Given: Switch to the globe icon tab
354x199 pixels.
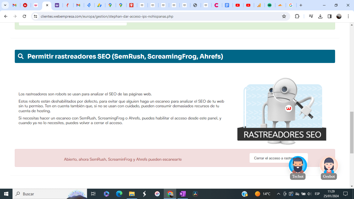Looking at the screenshot, I should 195,5.
